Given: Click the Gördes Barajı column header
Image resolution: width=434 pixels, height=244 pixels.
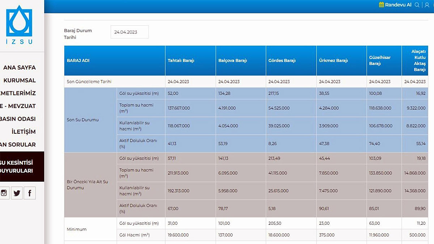Looking at the screenshot, I should (282, 61).
